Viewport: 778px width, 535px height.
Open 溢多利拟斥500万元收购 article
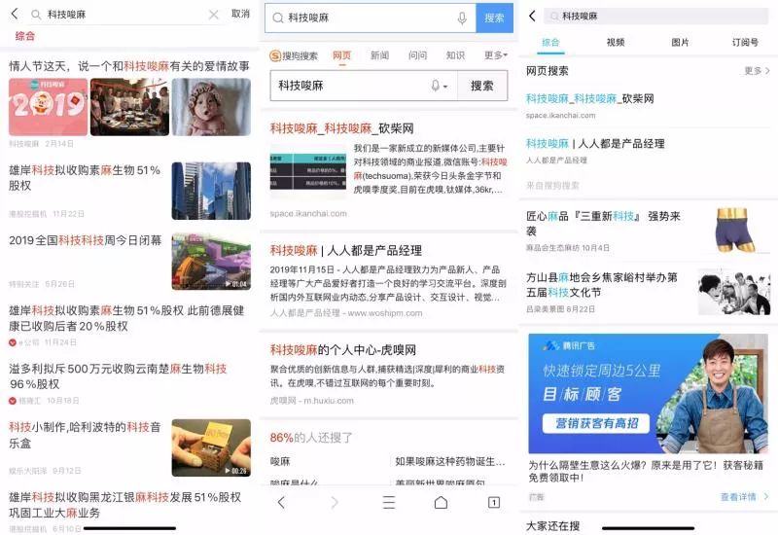[118, 375]
